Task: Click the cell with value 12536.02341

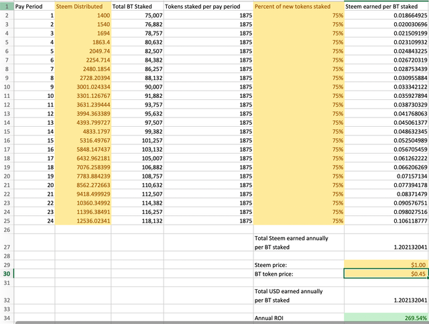Action: [83, 221]
